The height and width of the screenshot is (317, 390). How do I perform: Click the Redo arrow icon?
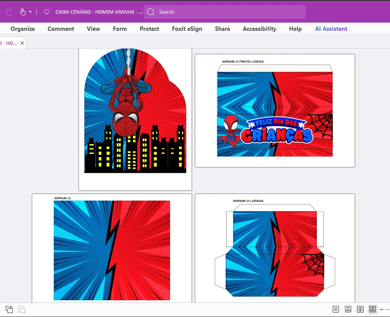coord(9,12)
